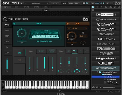Open the LFO page in sidebar
The image size is (122, 95).
click(x=7, y=42)
